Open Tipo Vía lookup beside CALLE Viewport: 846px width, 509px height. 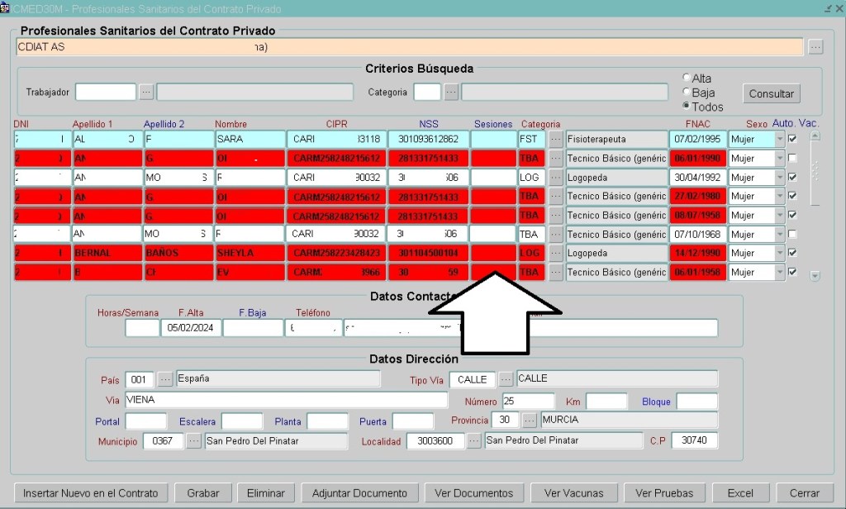click(x=506, y=379)
